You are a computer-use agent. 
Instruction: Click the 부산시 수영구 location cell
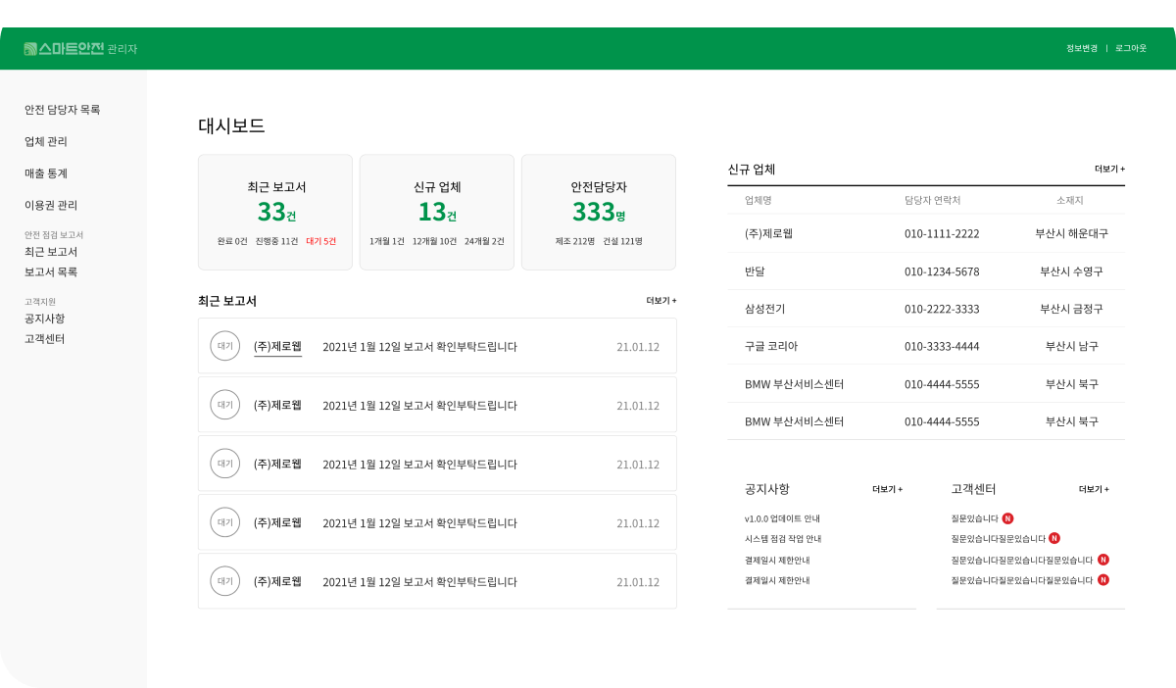(x=1072, y=271)
